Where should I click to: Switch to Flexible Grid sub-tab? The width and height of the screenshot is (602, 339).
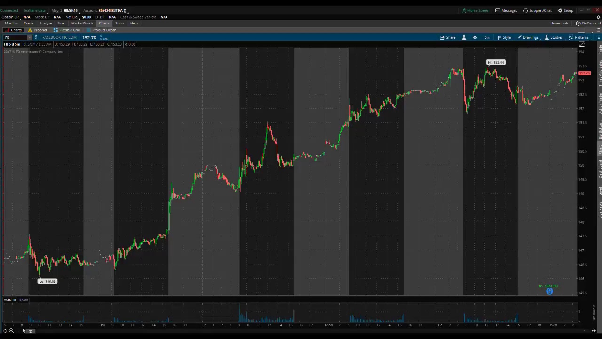(67, 30)
